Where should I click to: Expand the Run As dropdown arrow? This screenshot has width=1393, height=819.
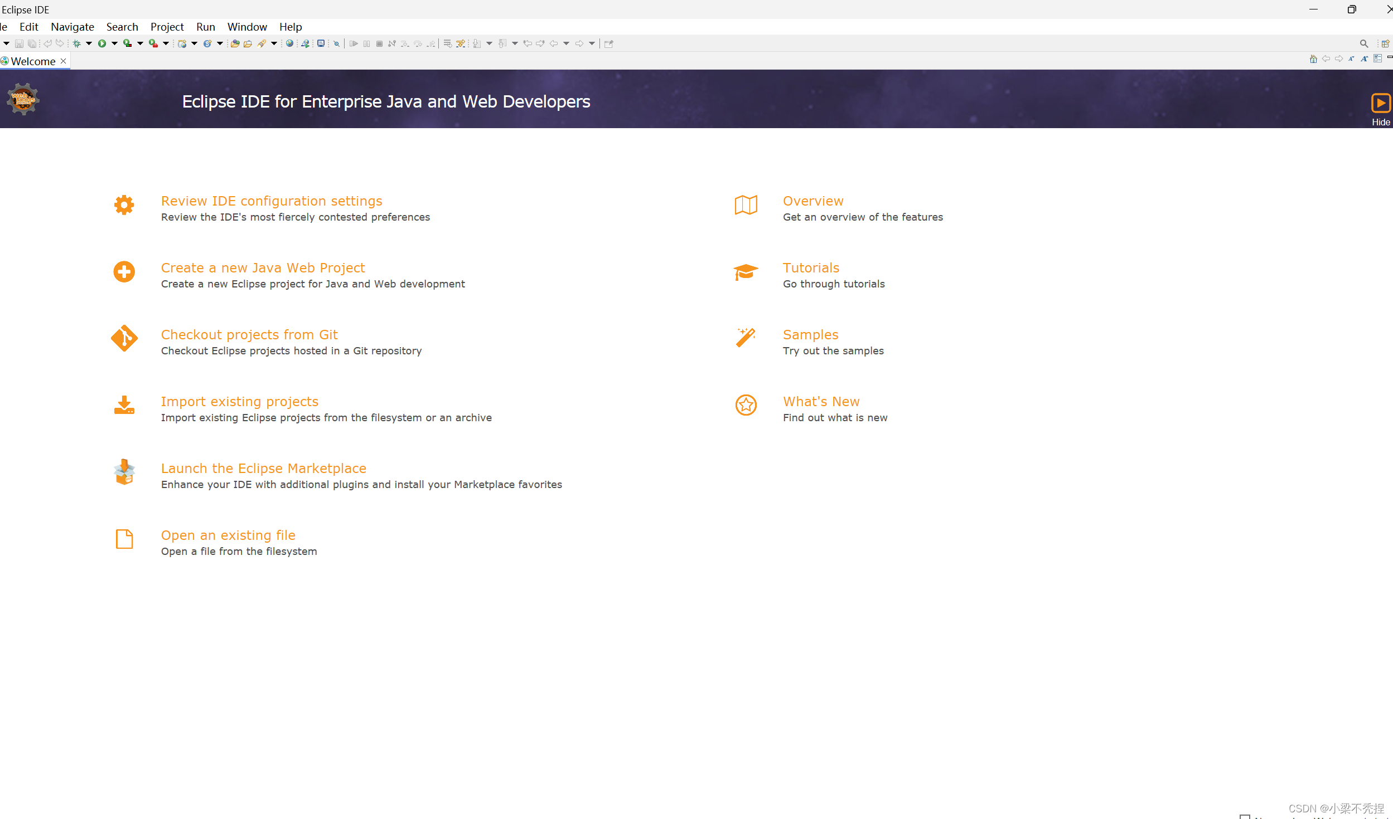(114, 43)
